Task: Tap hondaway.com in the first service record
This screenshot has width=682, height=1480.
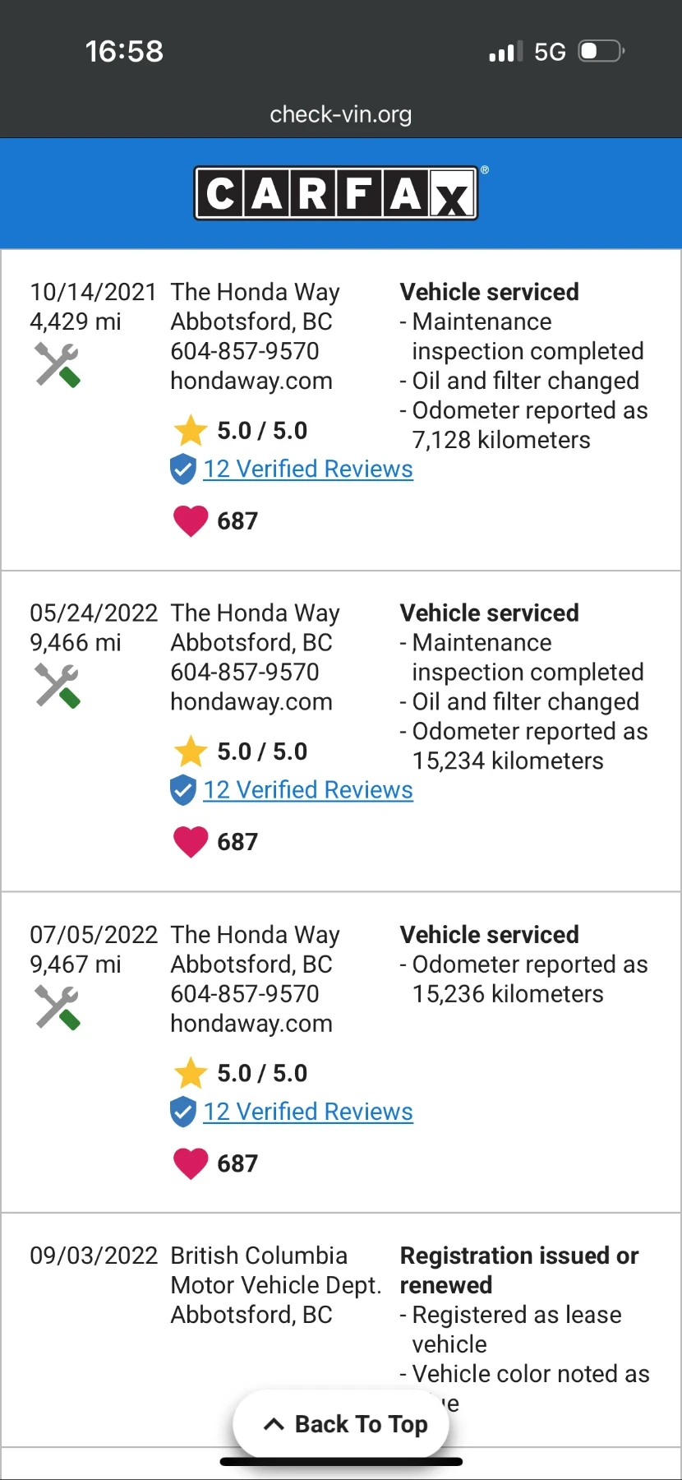Action: [251, 381]
